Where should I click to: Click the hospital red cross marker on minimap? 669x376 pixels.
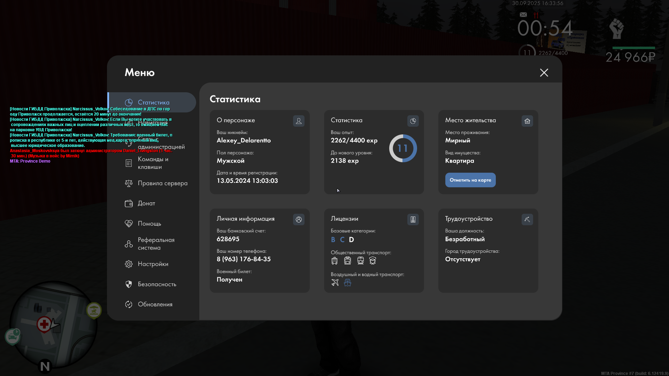click(44, 324)
